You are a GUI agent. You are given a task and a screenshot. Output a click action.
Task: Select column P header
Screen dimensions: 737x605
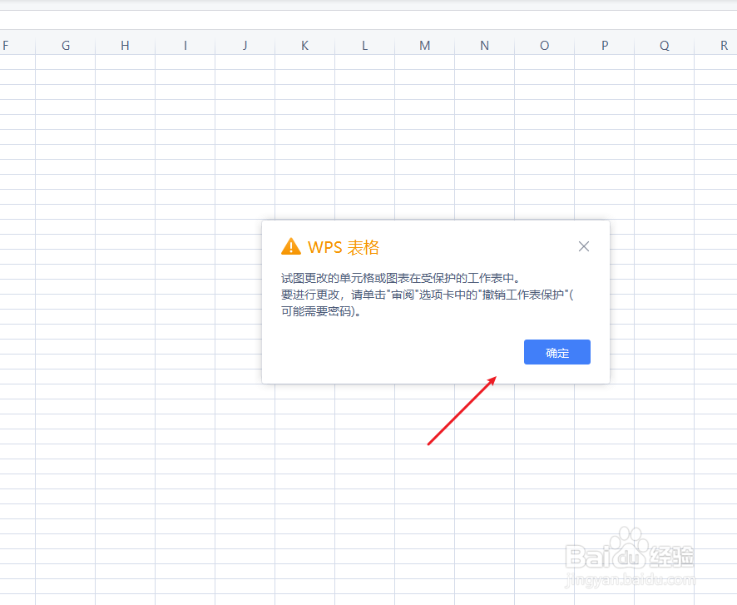tap(605, 46)
